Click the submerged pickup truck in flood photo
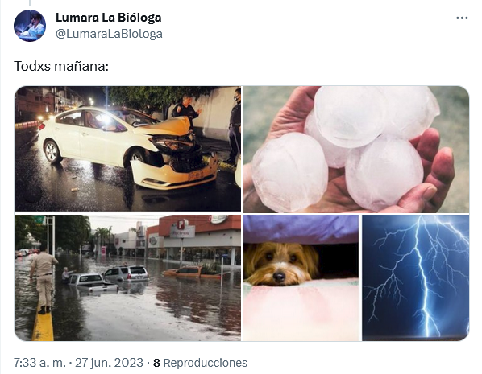The width and height of the screenshot is (482, 374). click(91, 283)
